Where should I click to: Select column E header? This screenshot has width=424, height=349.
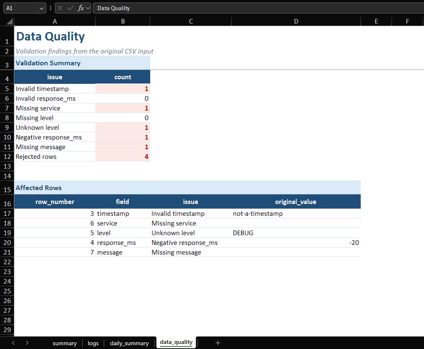[376, 21]
